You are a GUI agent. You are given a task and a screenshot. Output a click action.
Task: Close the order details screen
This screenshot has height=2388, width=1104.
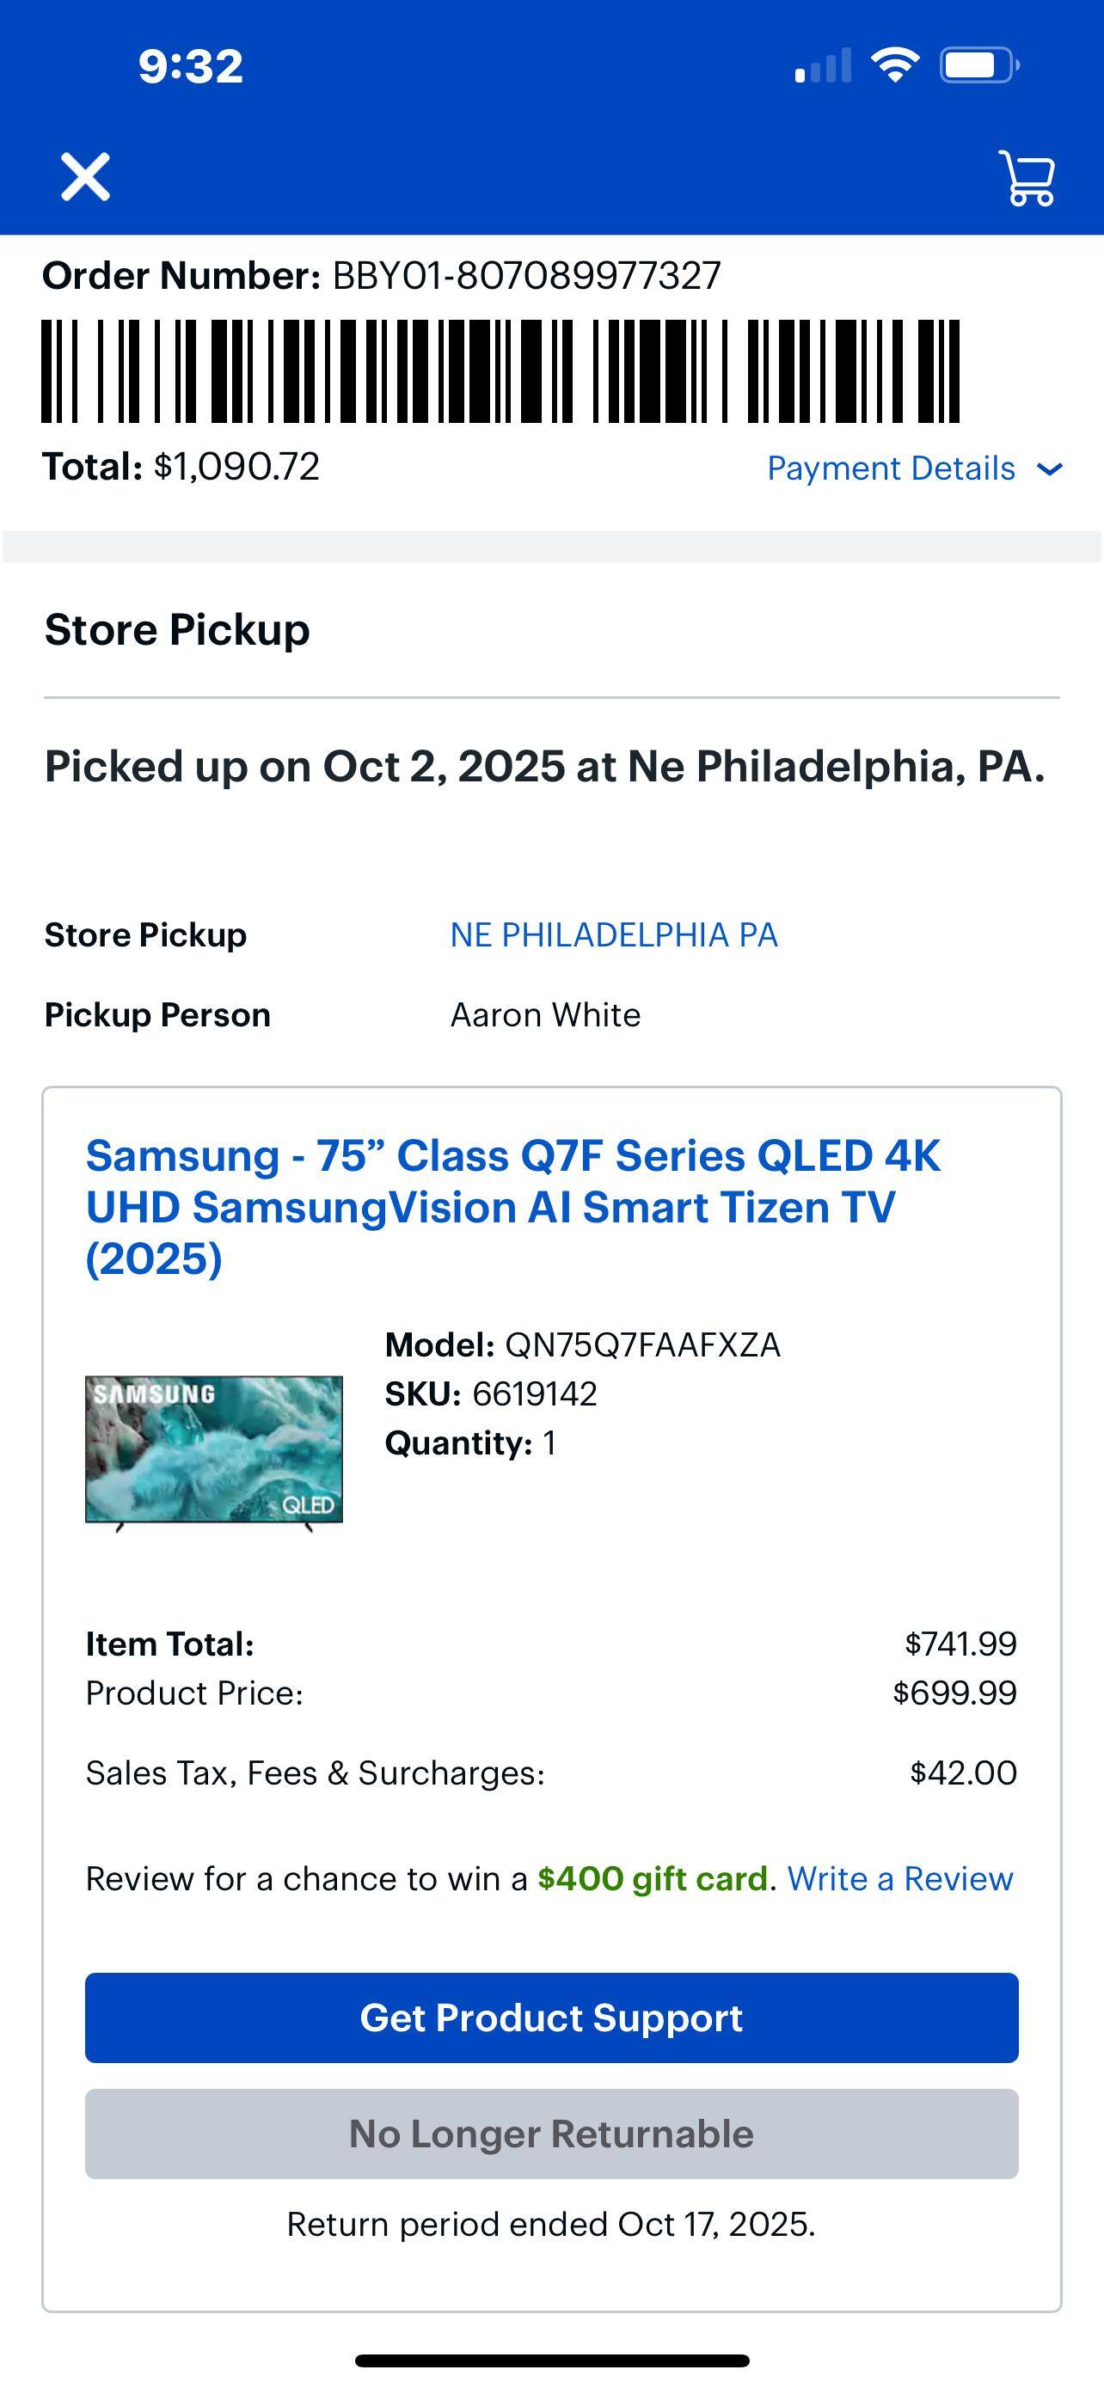(x=85, y=176)
